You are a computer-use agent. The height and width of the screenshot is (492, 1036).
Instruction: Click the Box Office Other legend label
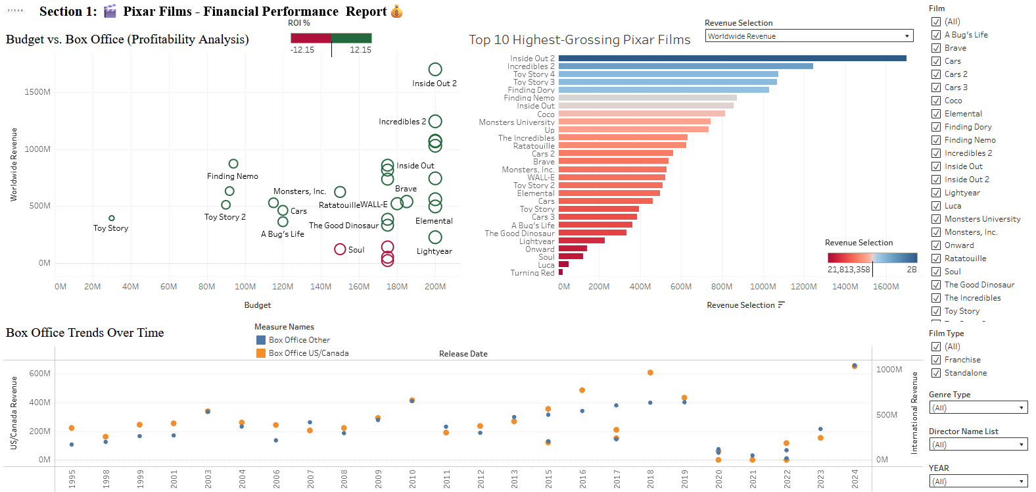pyautogui.click(x=299, y=340)
